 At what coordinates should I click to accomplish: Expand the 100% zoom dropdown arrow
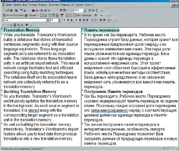(84, 10)
